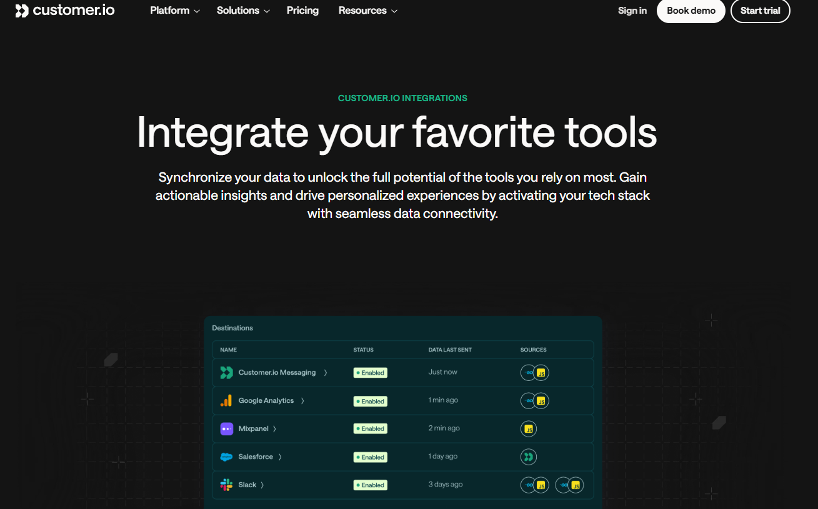
Task: Click the JS source icon in Google Analytics row
Action: pyautogui.click(x=541, y=401)
